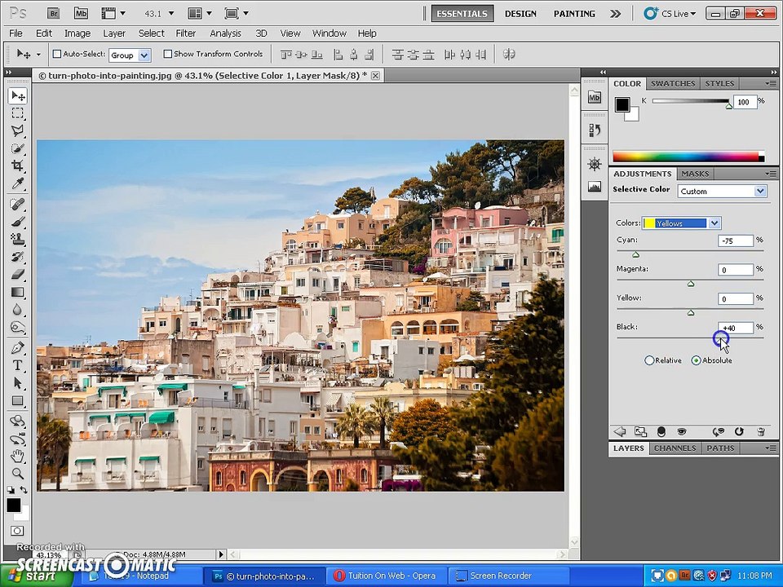Select the Rectangular Marquee tool
Image resolution: width=783 pixels, height=587 pixels.
pos(17,113)
